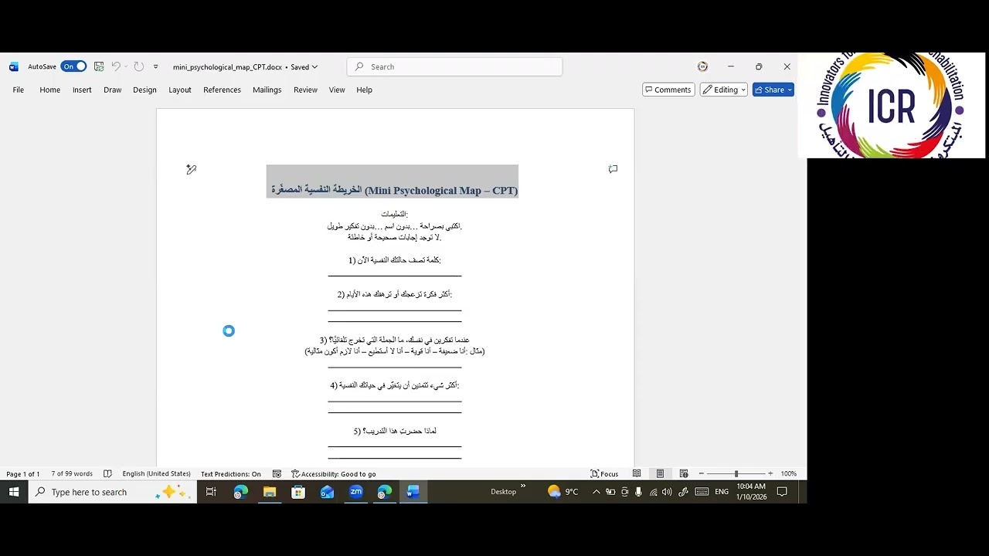Screen dimensions: 989x556
Task: Click the Comments button
Action: [668, 90]
